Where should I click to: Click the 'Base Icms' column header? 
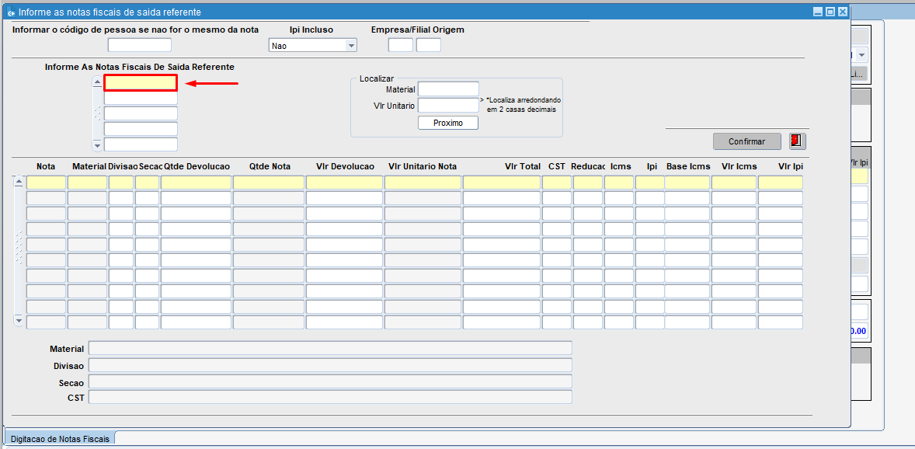click(x=689, y=166)
